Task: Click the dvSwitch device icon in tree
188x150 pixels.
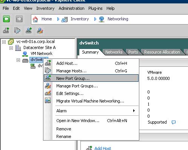Action: click(x=25, y=61)
